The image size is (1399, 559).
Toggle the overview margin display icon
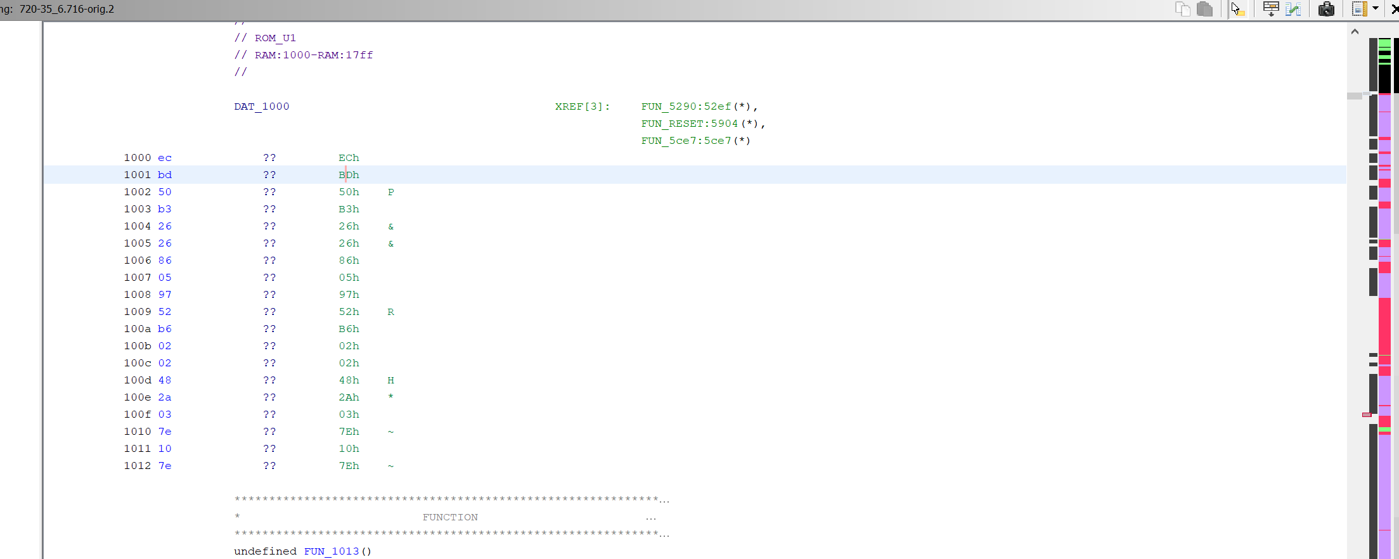pyautogui.click(x=1359, y=9)
